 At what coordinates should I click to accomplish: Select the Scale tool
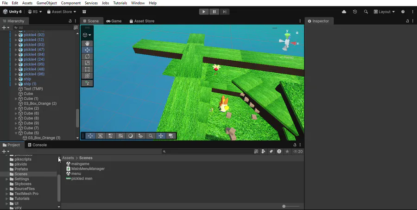click(87, 63)
